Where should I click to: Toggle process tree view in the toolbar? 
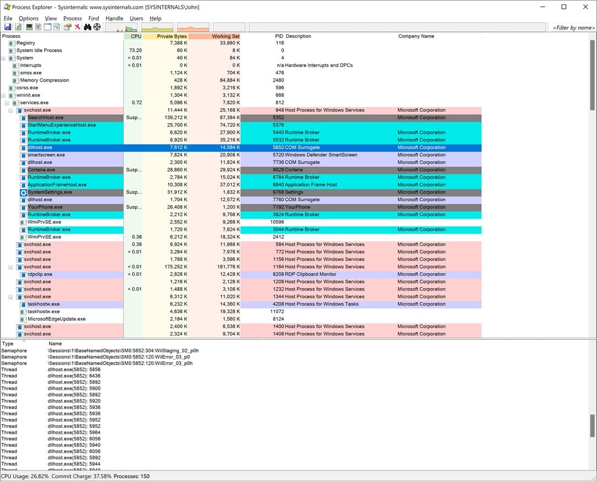pyautogui.click(x=37, y=26)
